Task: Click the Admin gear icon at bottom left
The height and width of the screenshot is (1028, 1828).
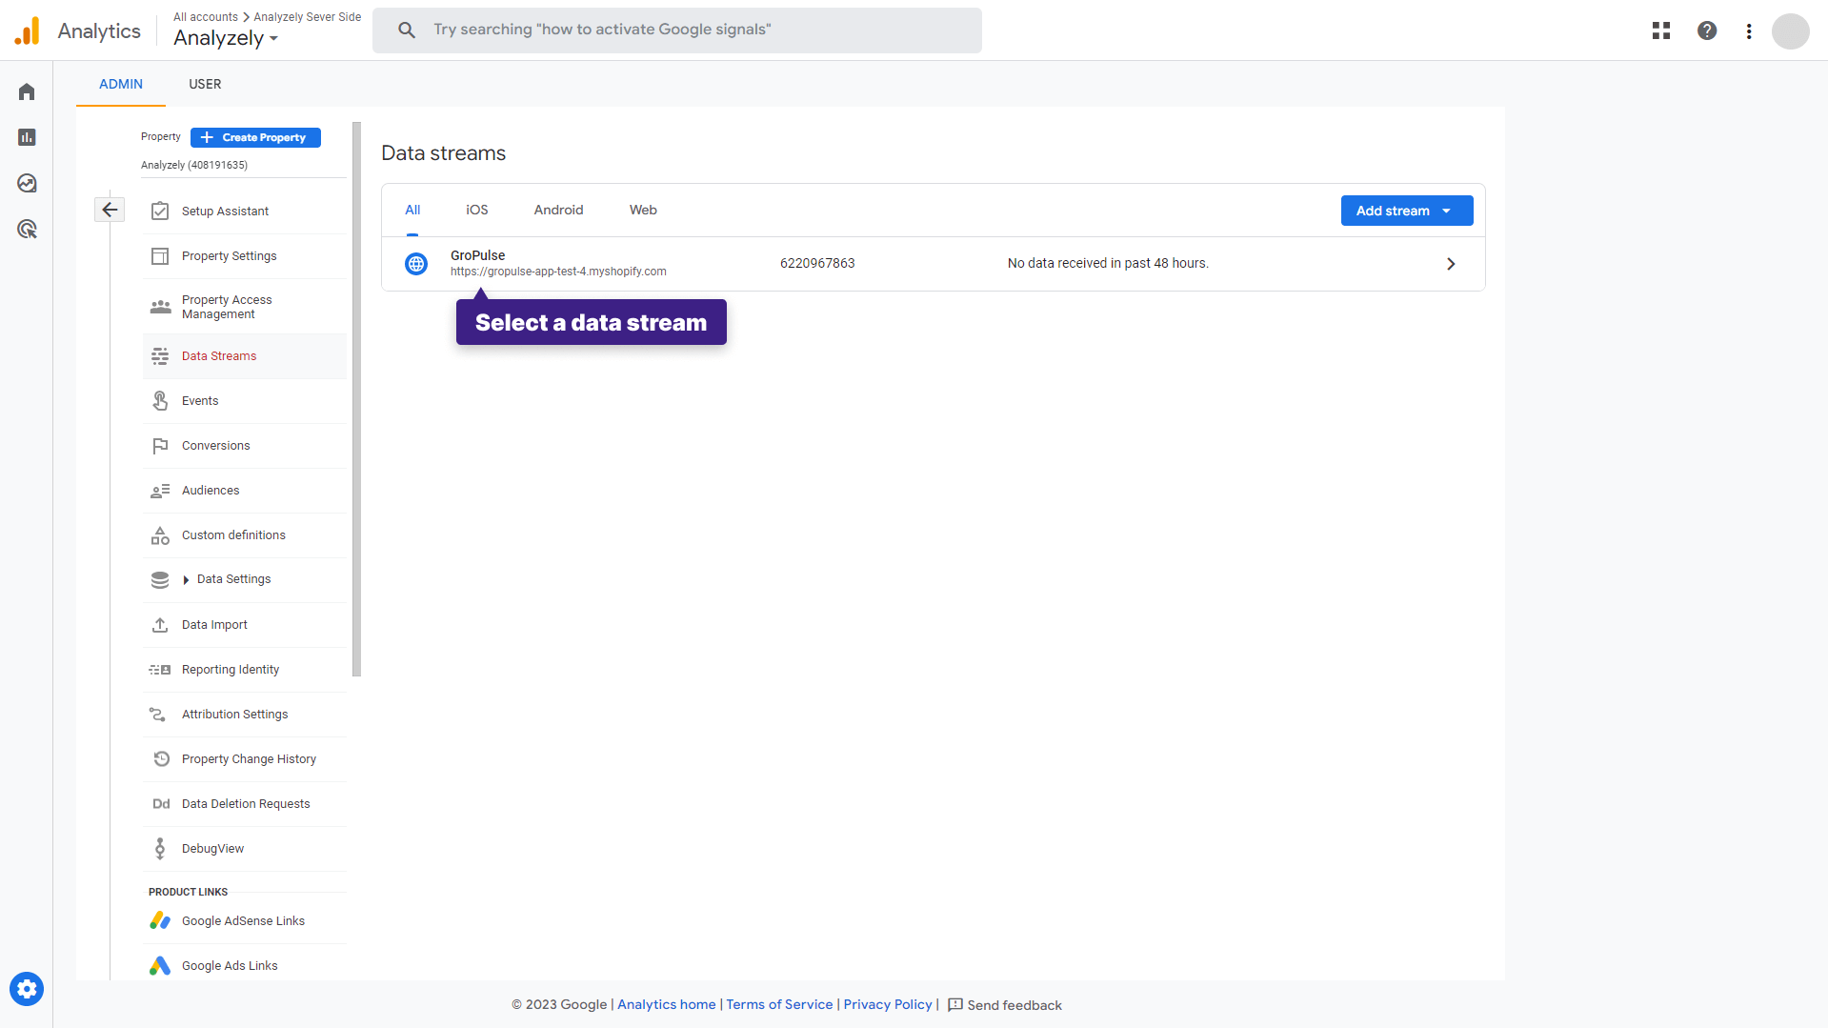Action: pyautogui.click(x=27, y=989)
